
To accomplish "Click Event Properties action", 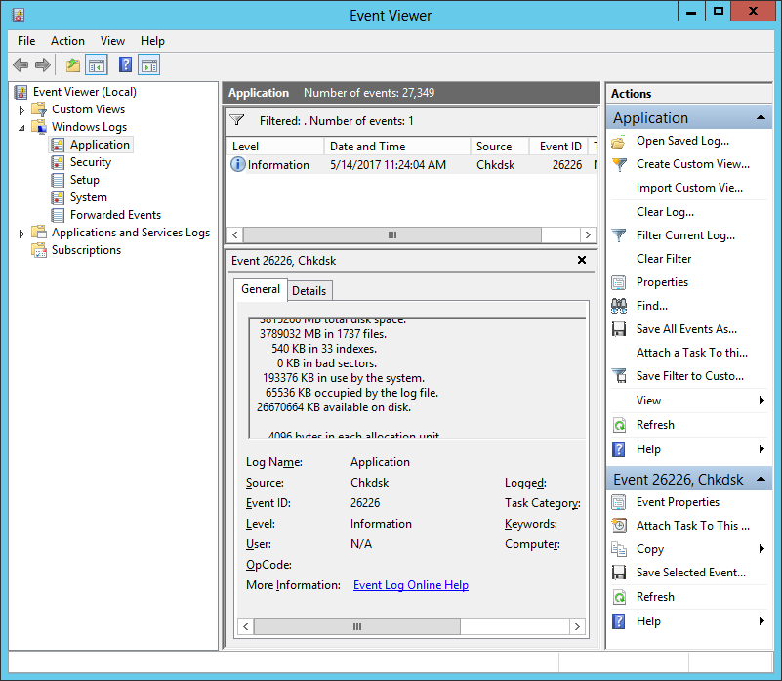I will 678,502.
